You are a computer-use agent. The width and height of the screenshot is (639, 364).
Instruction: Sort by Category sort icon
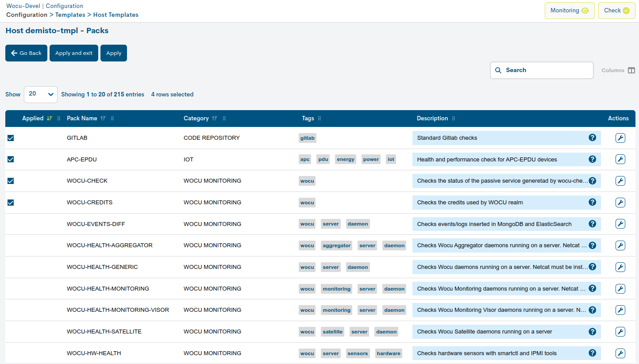tap(215, 119)
